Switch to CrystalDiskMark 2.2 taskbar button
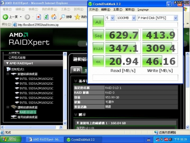Viewport: 190px width, 143px height. [83, 139]
